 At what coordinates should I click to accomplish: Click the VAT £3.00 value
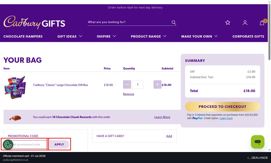coord(251,72)
